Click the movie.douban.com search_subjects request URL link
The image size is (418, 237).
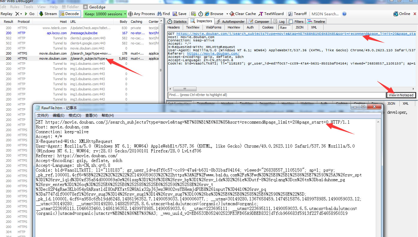point(296,34)
